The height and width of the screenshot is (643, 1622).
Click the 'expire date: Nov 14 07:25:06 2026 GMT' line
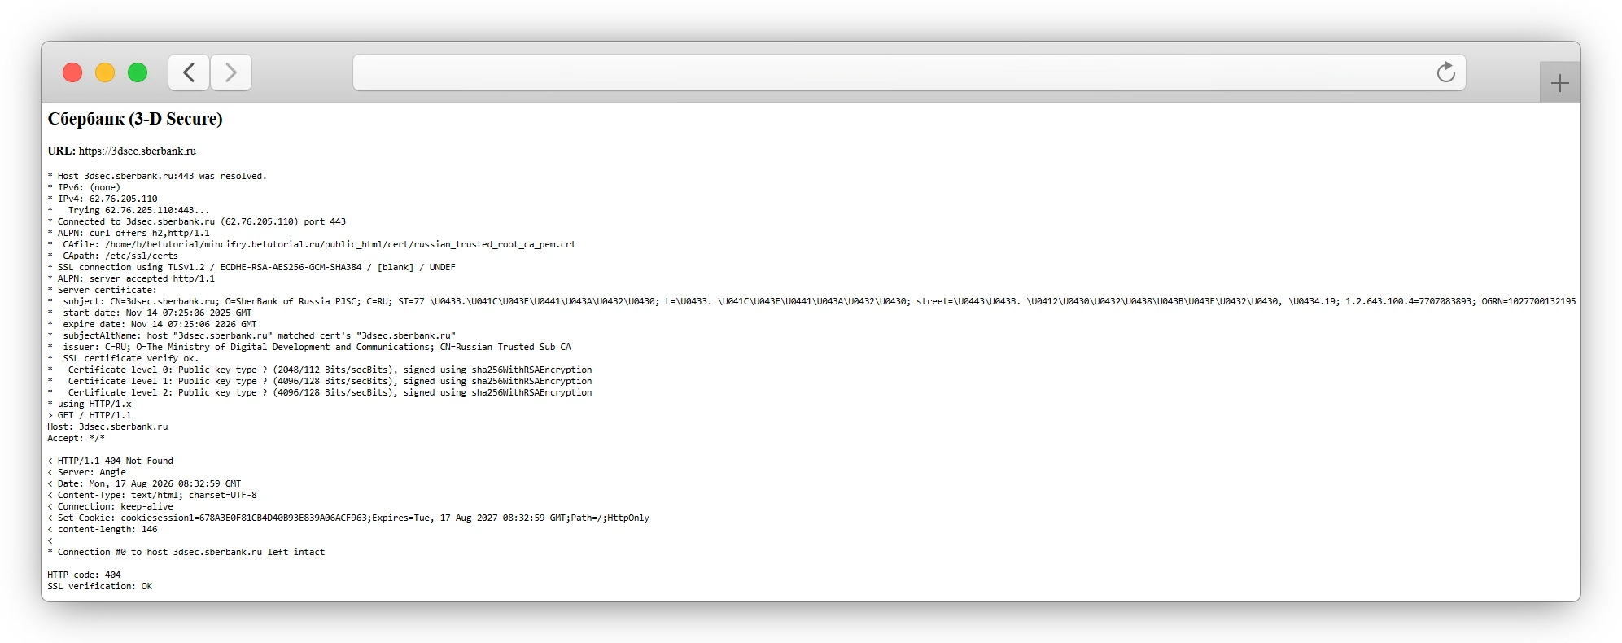tap(152, 324)
